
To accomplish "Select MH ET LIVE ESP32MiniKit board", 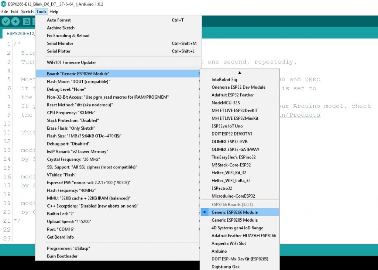I will click(240, 118).
